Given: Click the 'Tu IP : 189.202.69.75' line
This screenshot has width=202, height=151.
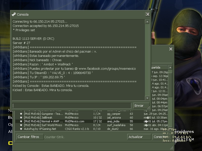Looking at the screenshot, I should [39, 77].
